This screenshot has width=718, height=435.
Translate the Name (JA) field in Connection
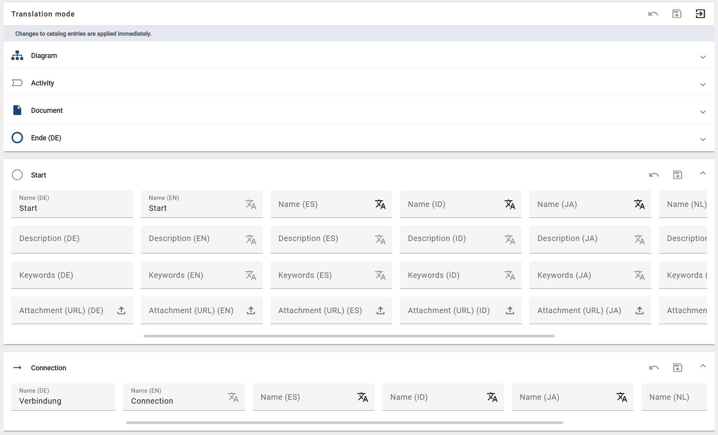(x=621, y=397)
